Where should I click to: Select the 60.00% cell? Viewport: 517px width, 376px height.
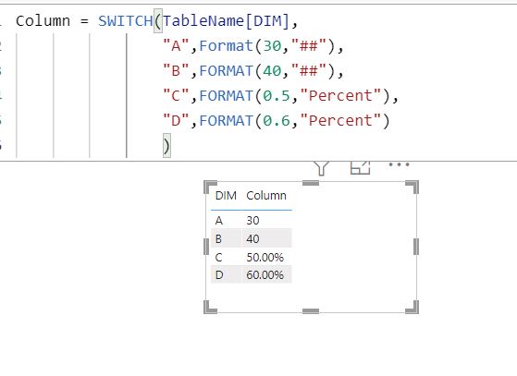[x=265, y=274]
